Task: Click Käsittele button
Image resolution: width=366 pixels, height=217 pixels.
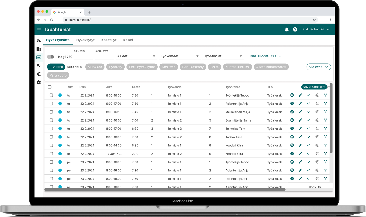Action: [169, 67]
